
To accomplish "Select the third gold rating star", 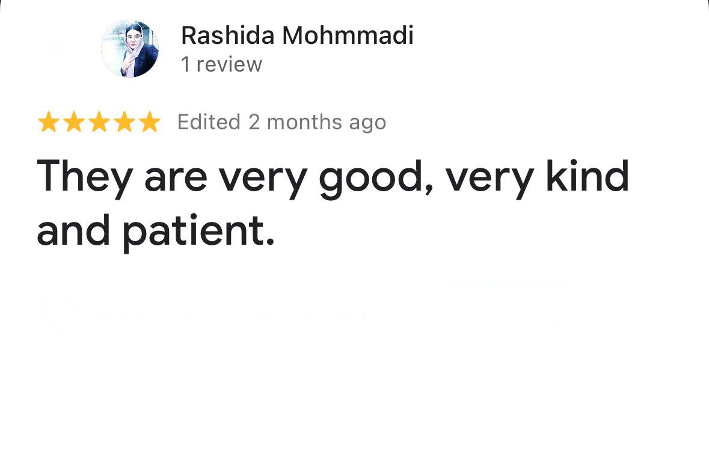I will click(x=99, y=123).
